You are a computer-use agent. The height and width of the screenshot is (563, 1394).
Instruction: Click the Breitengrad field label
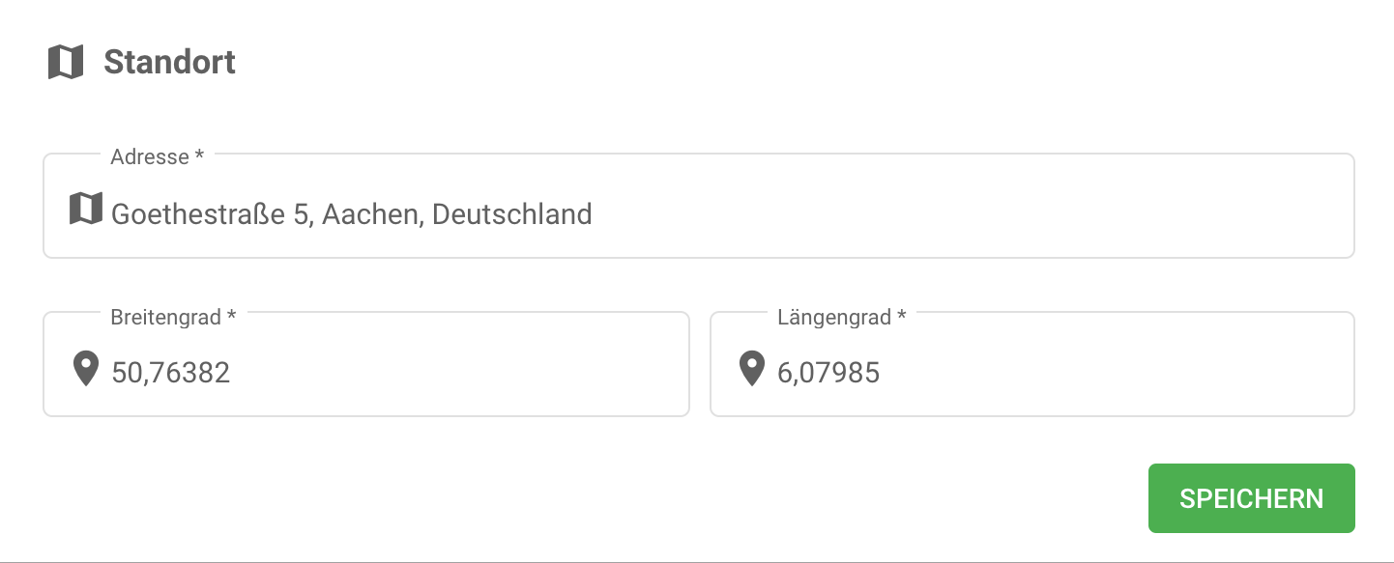[x=165, y=317]
